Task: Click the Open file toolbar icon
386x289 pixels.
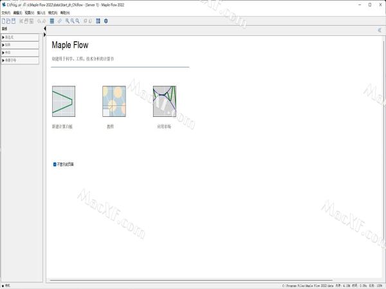Action: pos(8,21)
